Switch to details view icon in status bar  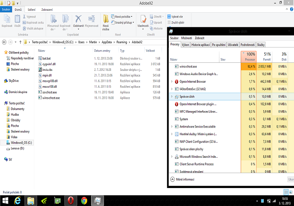(286, 192)
